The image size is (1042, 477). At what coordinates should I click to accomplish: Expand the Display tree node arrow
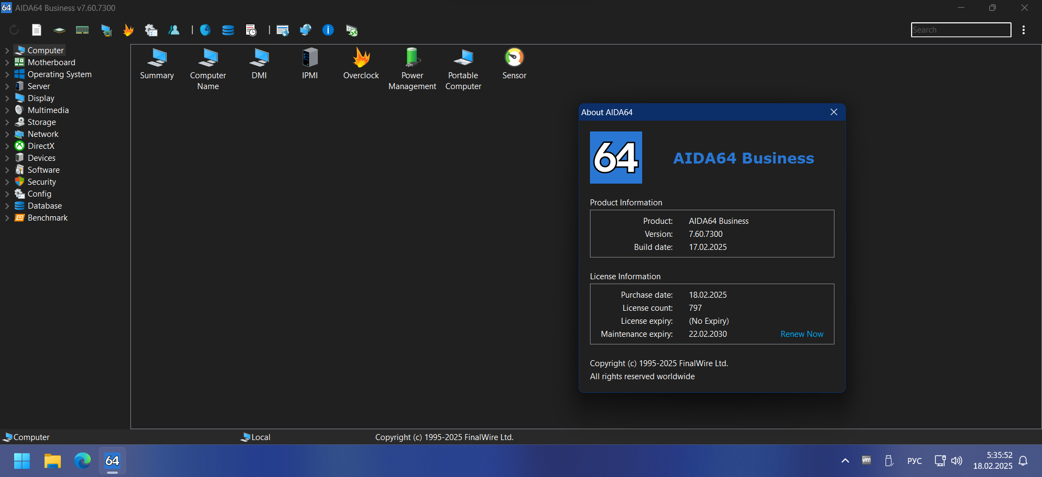[7, 98]
